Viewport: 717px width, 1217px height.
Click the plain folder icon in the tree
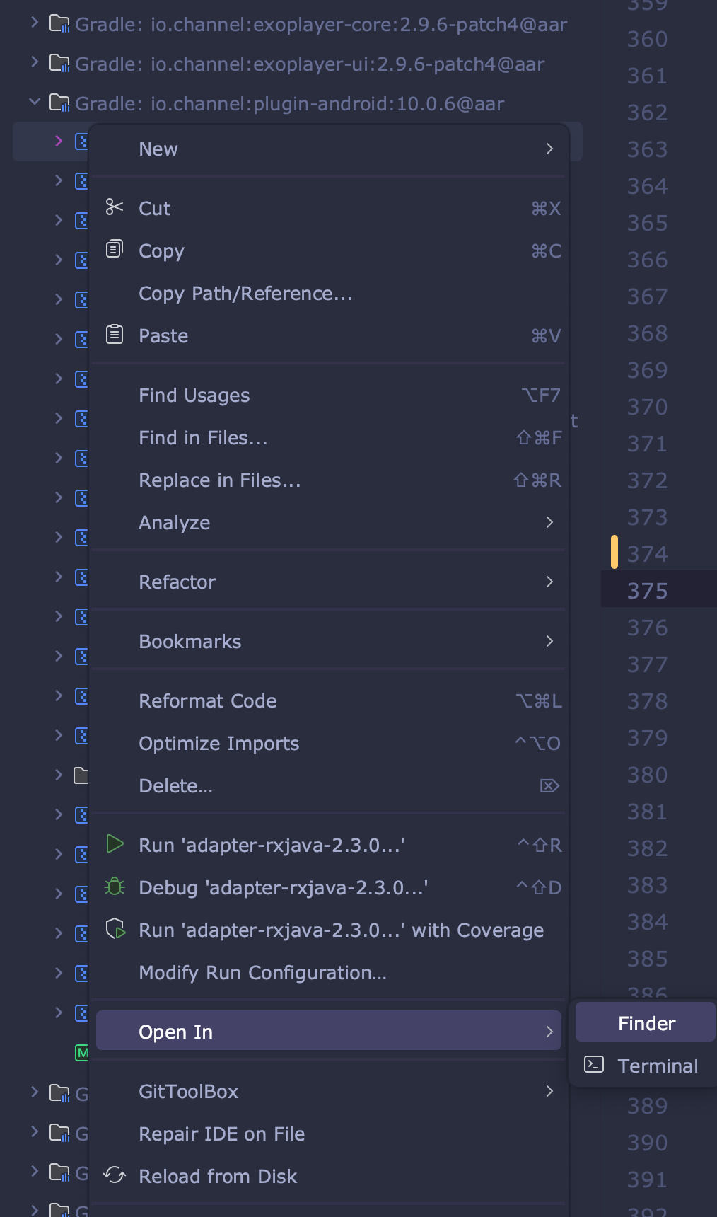[81, 775]
